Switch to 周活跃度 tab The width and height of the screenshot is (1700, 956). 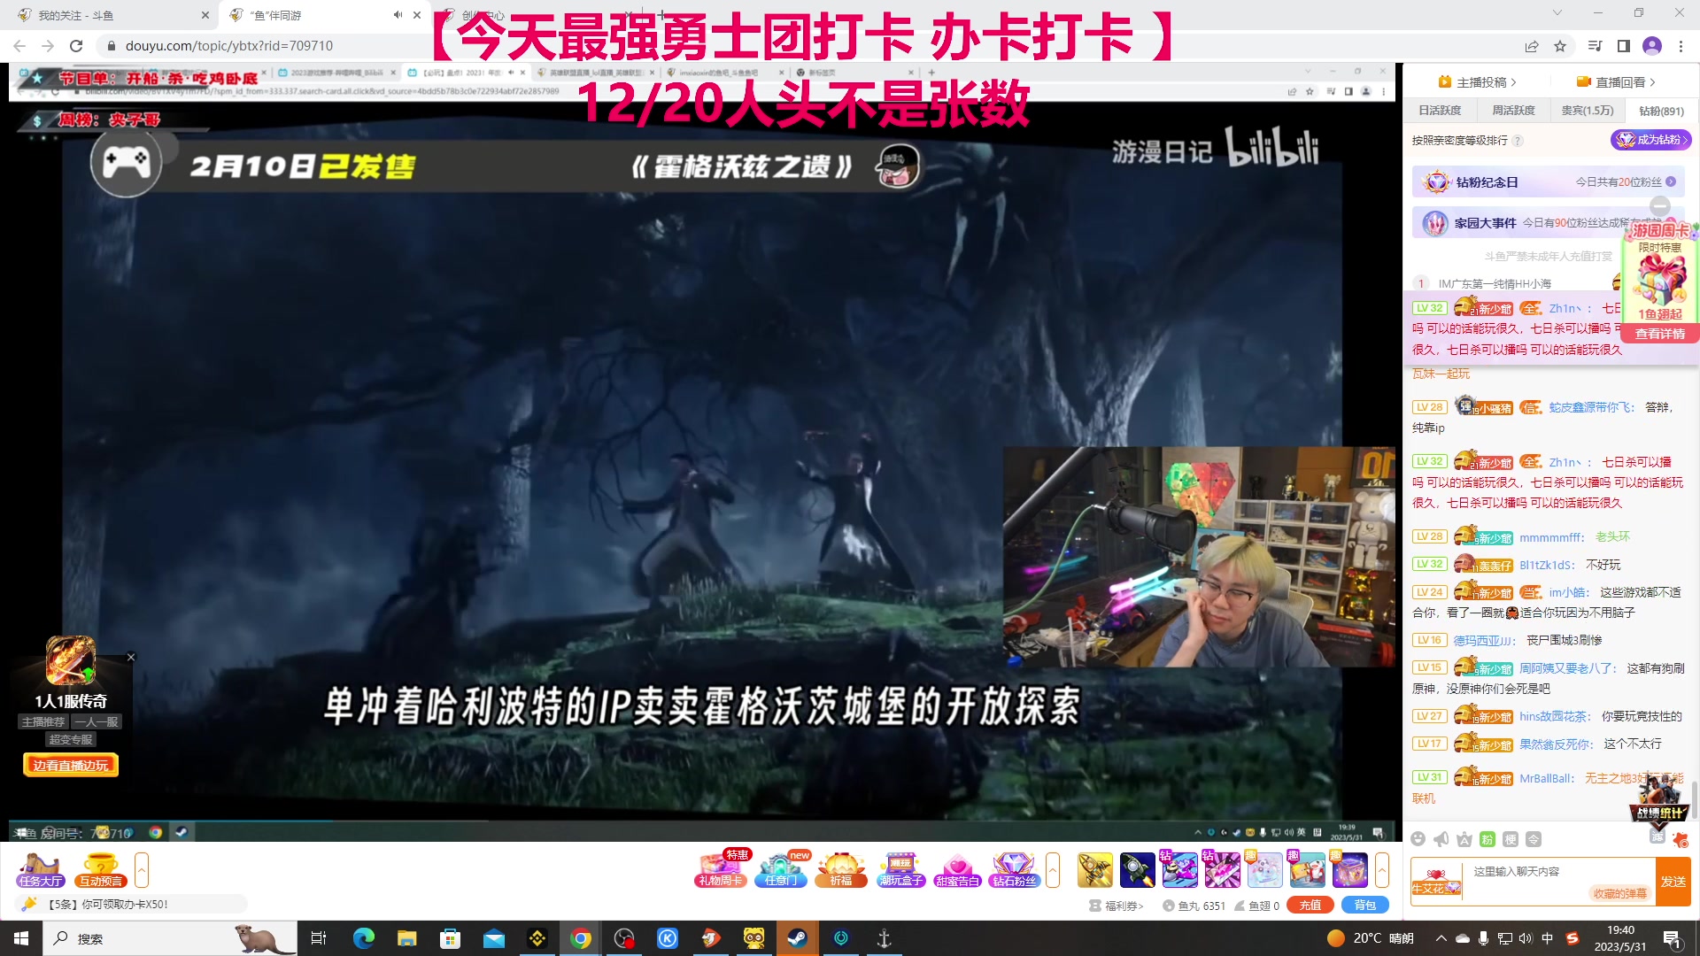1513,111
